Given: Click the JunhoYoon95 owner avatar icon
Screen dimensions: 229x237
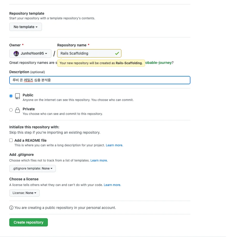Looking at the screenshot, I should [16, 54].
